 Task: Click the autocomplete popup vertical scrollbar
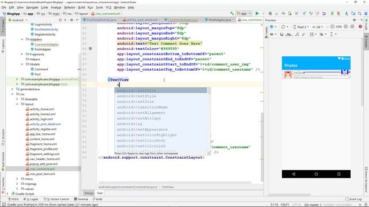[x=209, y=91]
